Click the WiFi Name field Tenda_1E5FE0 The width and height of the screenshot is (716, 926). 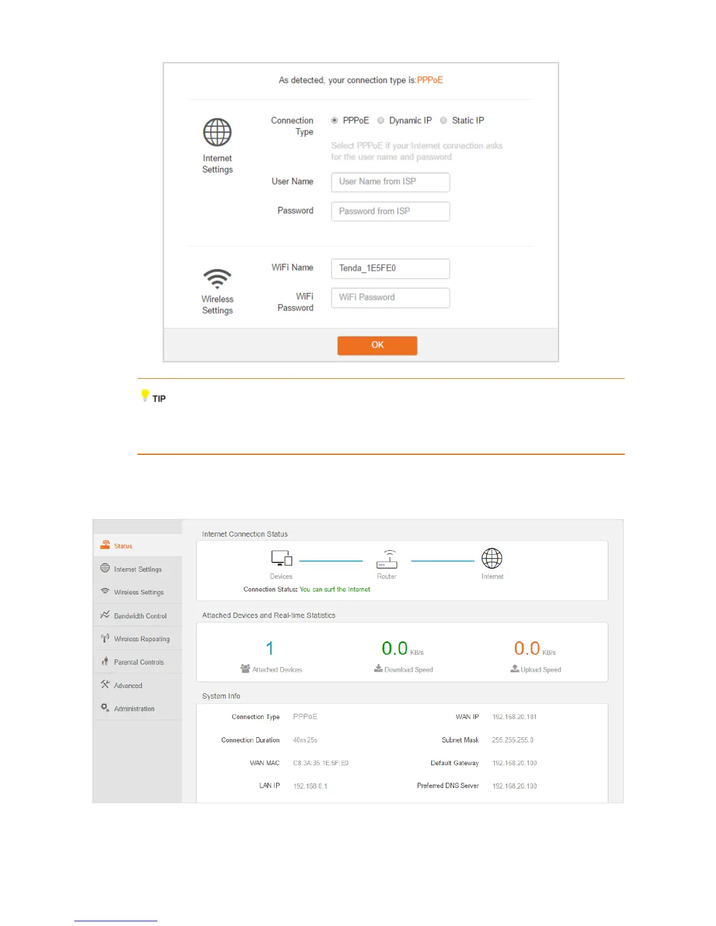click(x=390, y=268)
